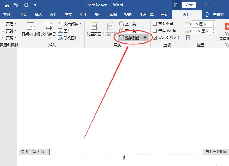This screenshot has width=229, height=166.
Task: Insert a 联机图片 online picture
Action: (68, 38)
